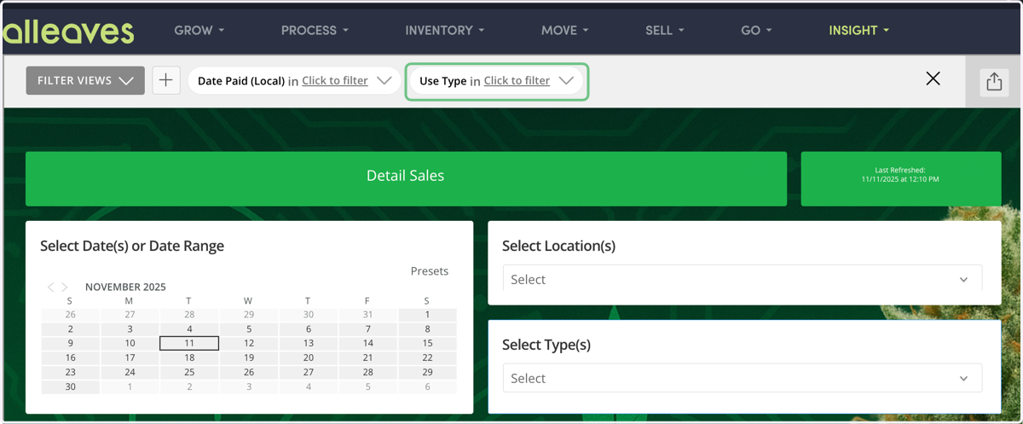
Task: Select November 23 in calendar
Action: 70,372
